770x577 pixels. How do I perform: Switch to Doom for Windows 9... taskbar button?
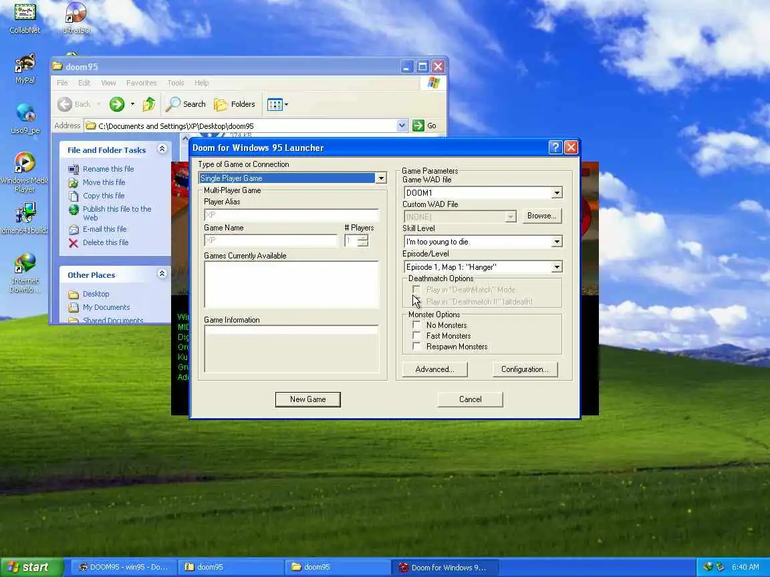point(444,567)
